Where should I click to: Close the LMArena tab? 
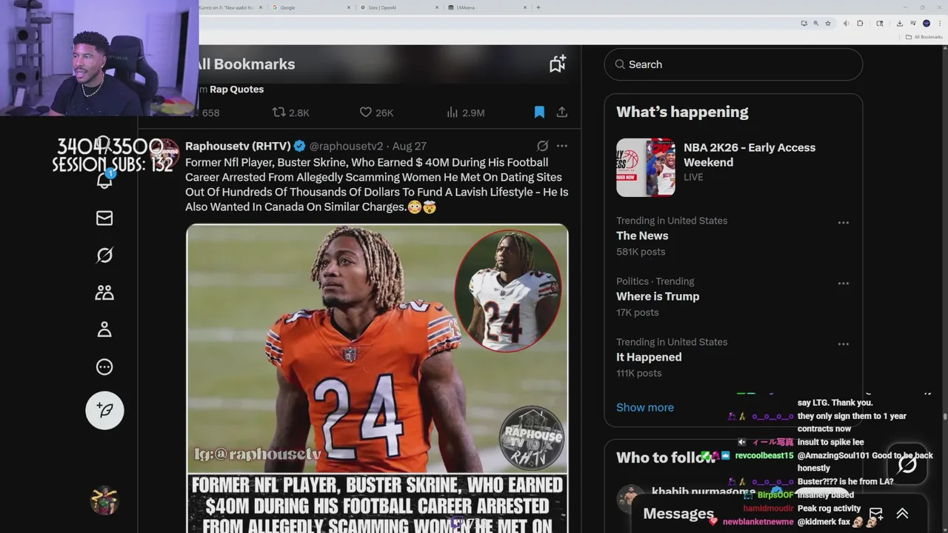[x=526, y=7]
